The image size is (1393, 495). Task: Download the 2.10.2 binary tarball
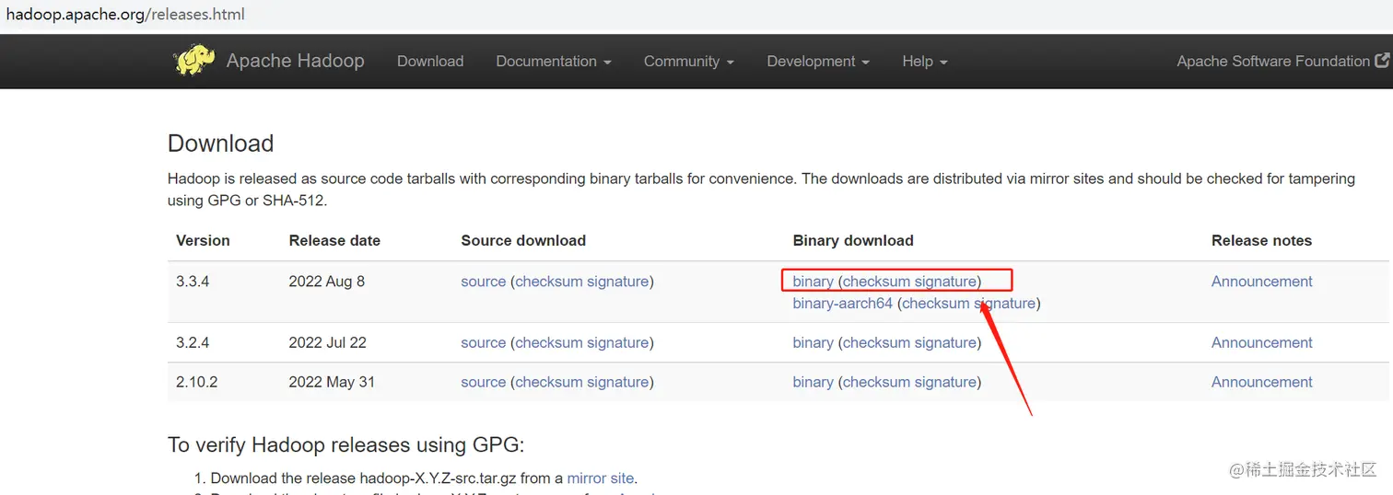coord(813,383)
